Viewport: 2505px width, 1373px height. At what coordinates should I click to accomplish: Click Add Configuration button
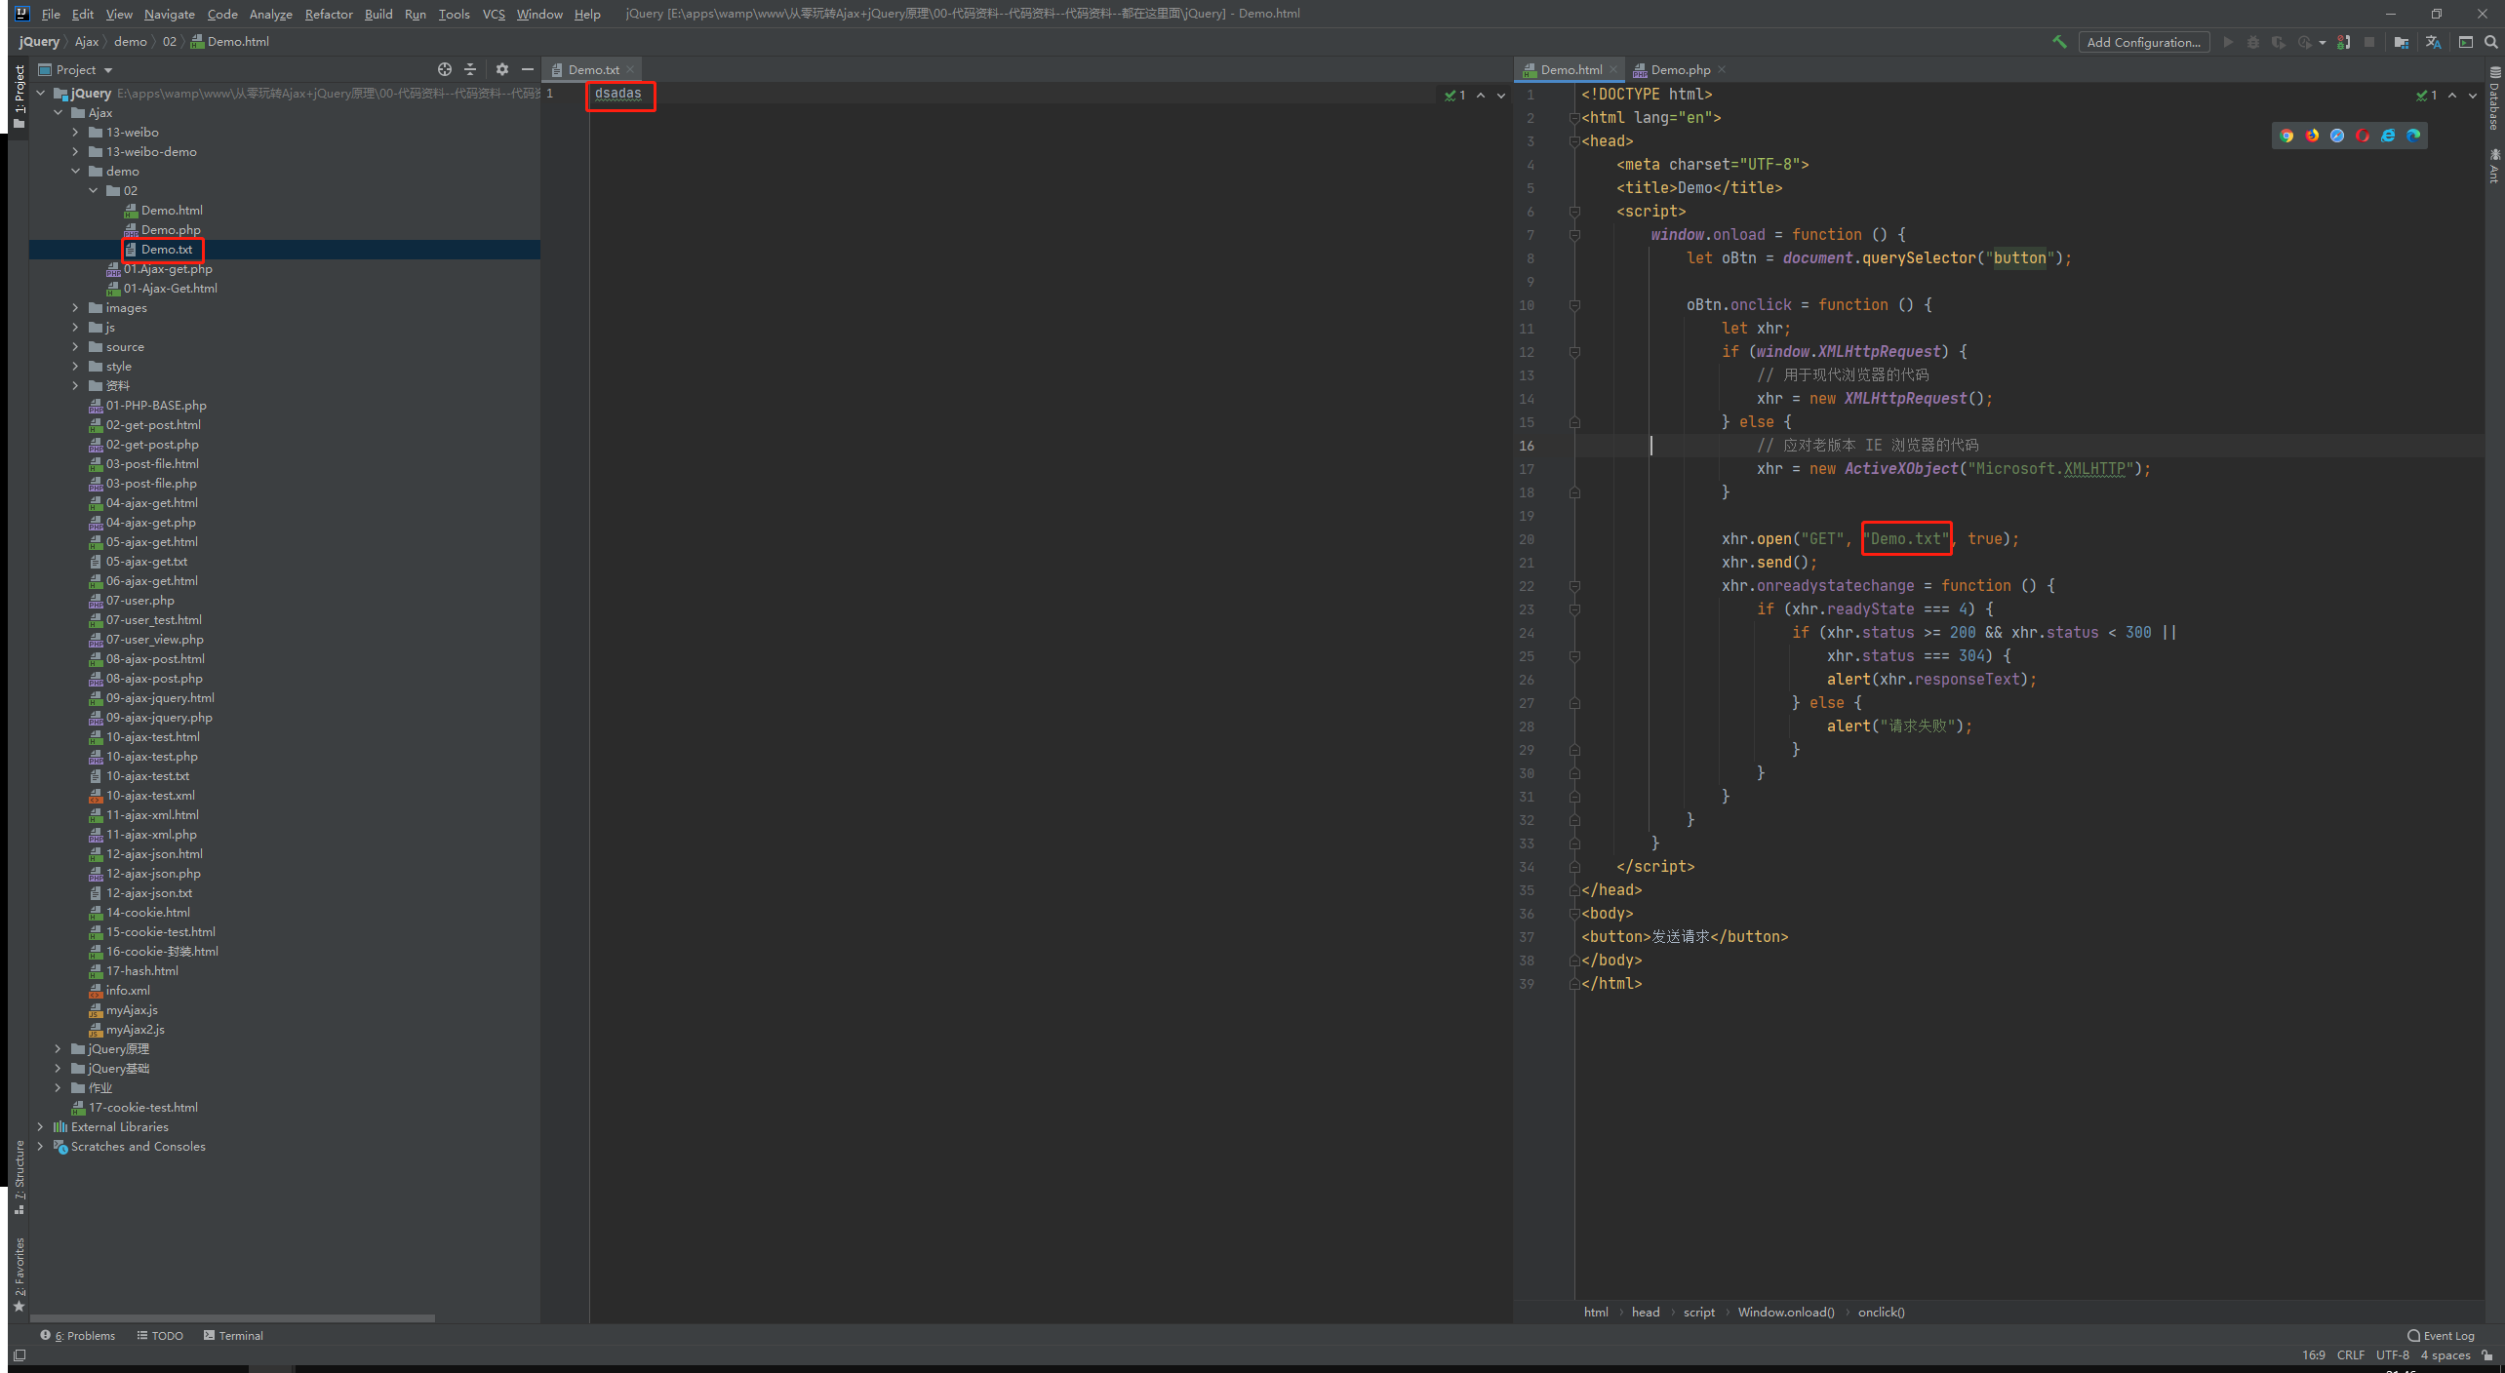pos(2143,42)
